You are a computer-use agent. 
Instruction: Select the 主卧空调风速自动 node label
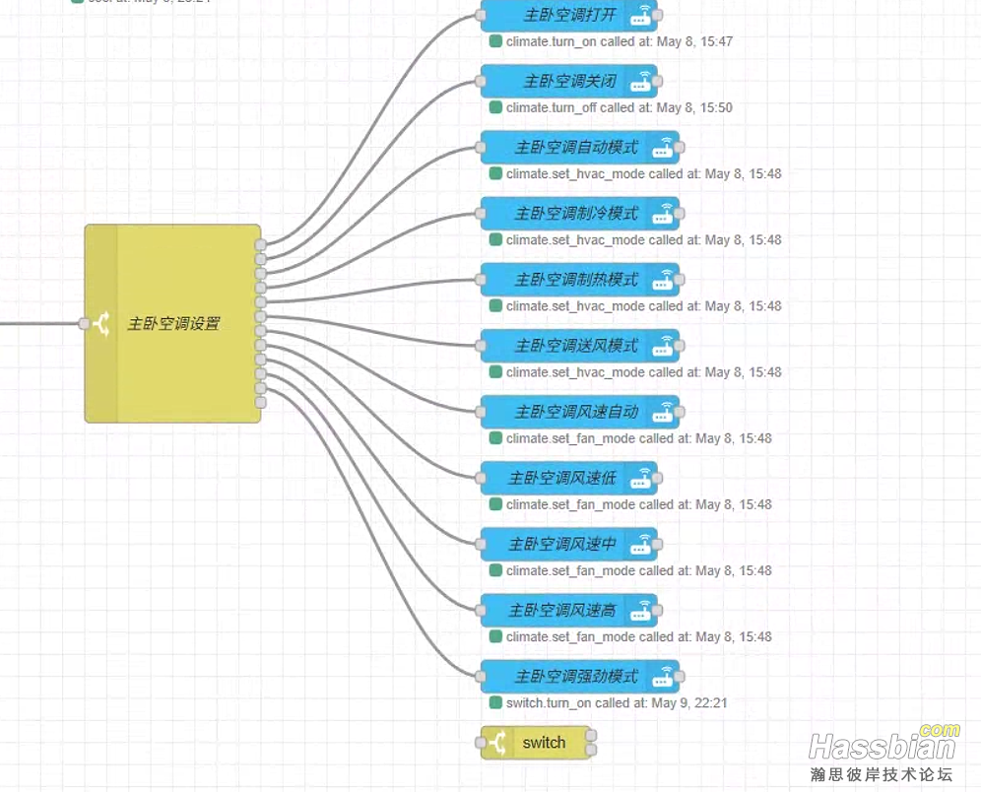(x=576, y=412)
